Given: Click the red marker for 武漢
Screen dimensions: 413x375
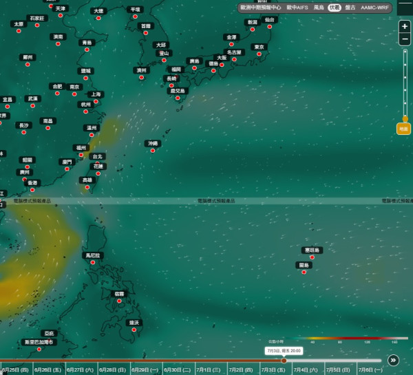Looking at the screenshot, I should (32, 106).
